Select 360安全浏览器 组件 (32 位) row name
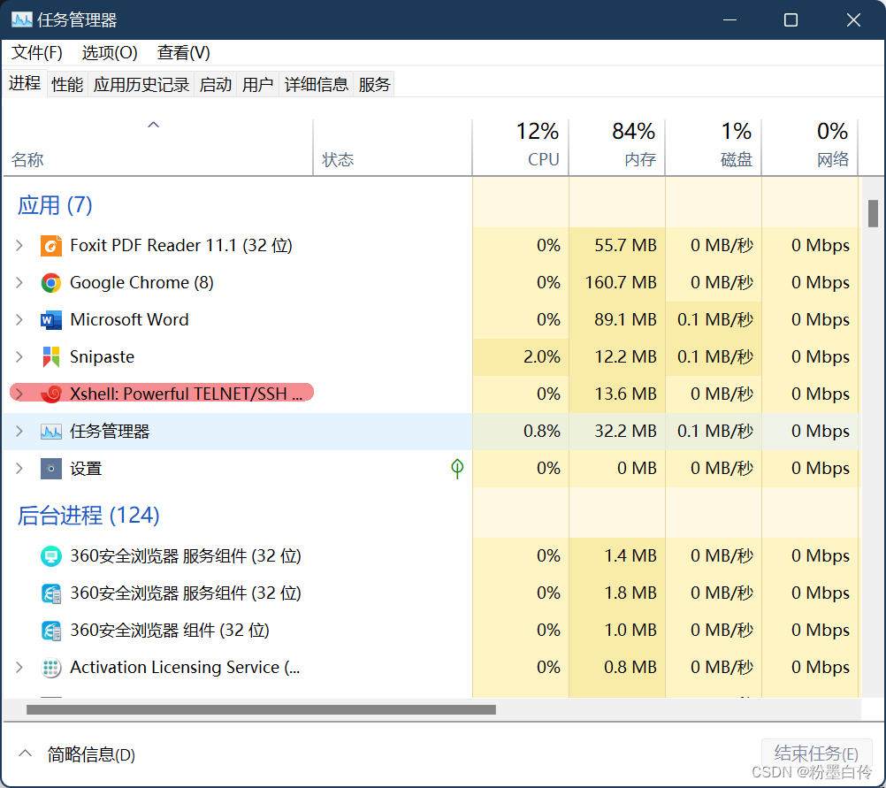 [x=170, y=631]
